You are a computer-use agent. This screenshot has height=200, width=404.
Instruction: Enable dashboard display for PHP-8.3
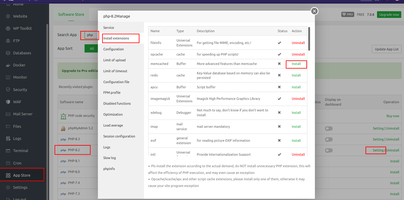pos(329,139)
